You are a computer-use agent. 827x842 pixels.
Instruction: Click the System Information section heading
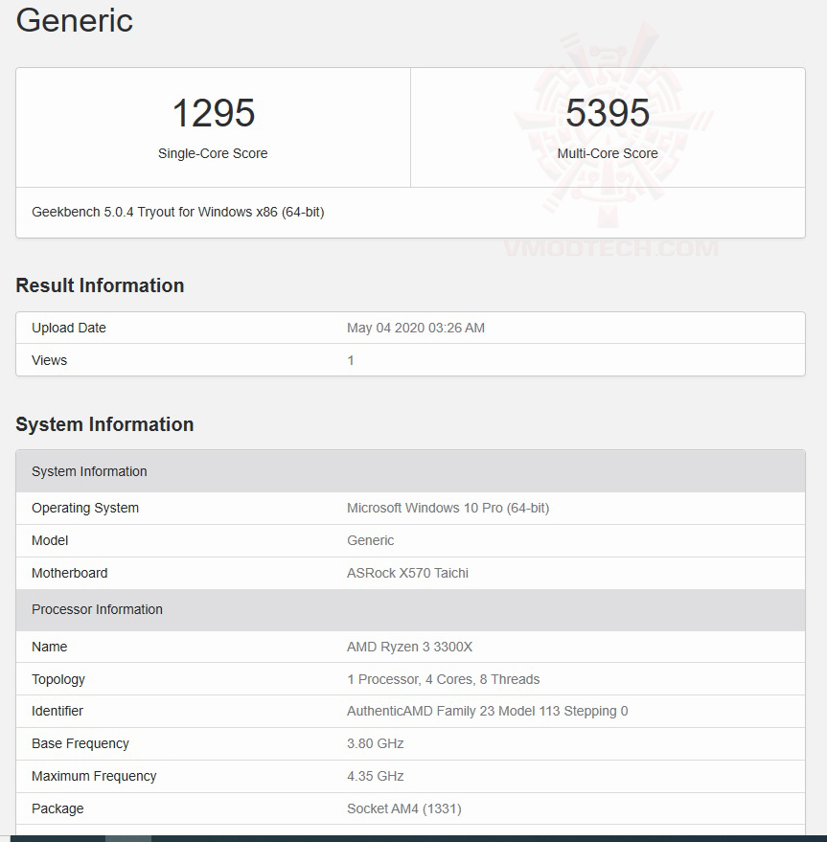click(104, 424)
